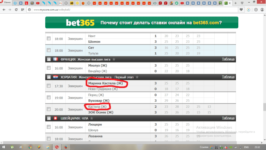266x150 pixels.
Task: Open the browser tab list menu
Action: [242, 3]
